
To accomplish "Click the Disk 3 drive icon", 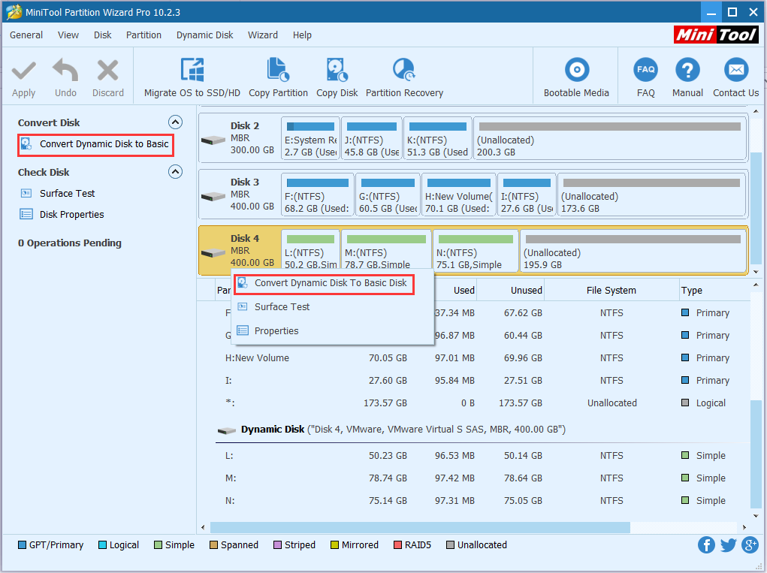I will (x=213, y=197).
